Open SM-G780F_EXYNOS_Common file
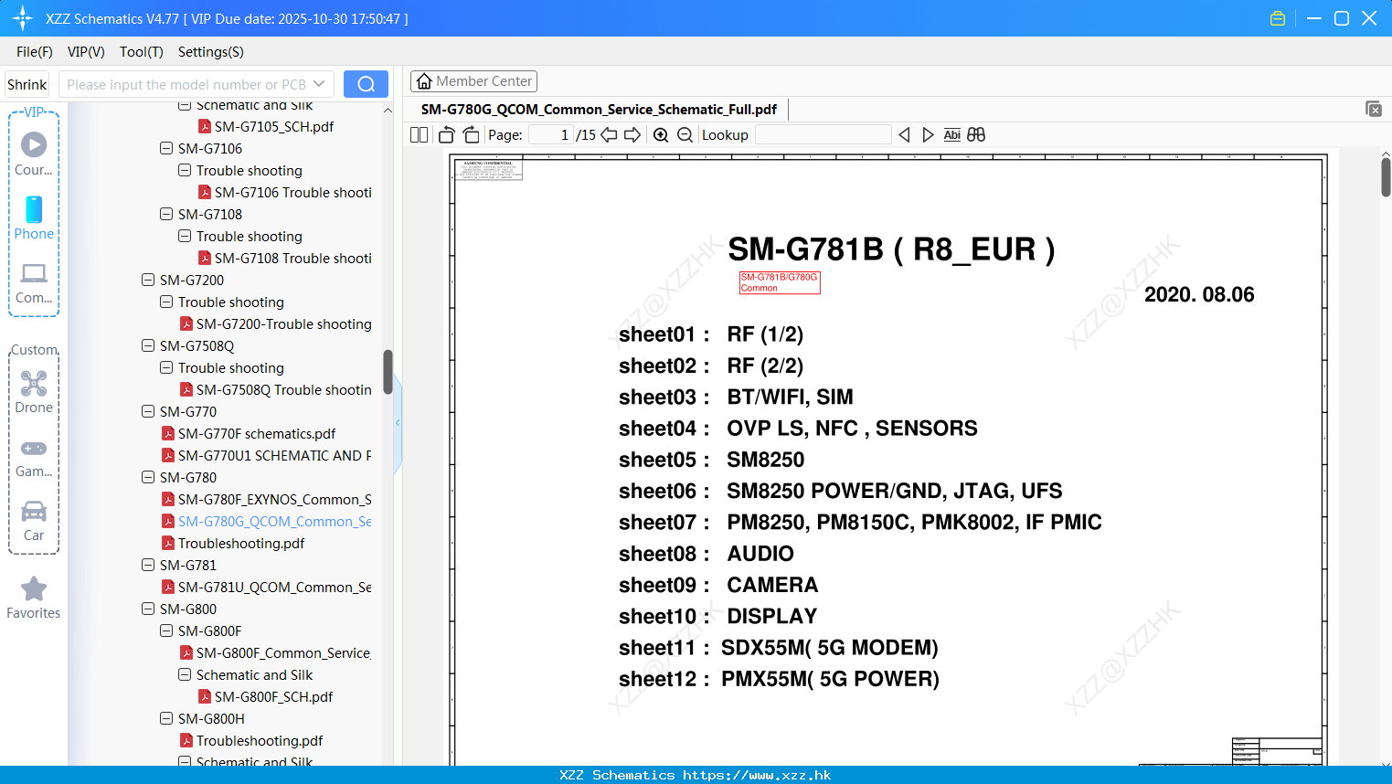This screenshot has height=784, width=1392. [x=266, y=499]
